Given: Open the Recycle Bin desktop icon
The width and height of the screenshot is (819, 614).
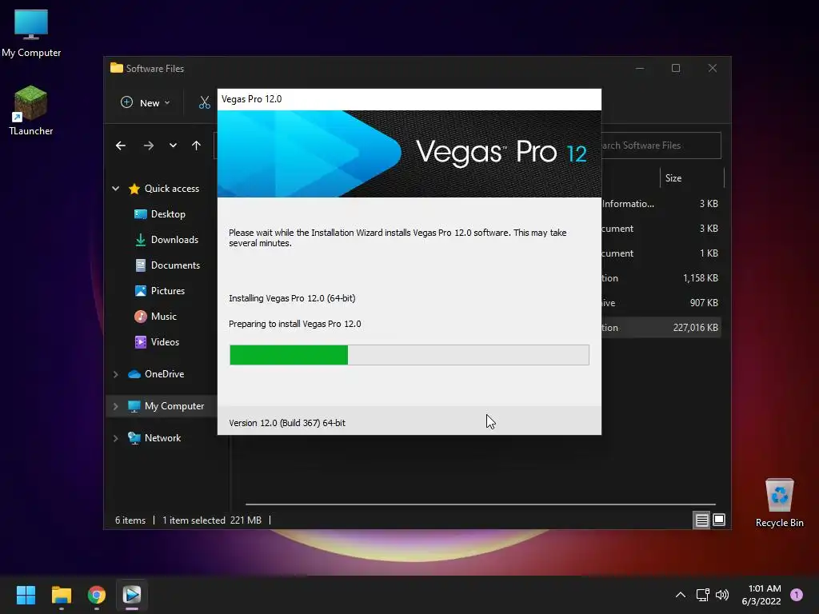Looking at the screenshot, I should coord(779,504).
